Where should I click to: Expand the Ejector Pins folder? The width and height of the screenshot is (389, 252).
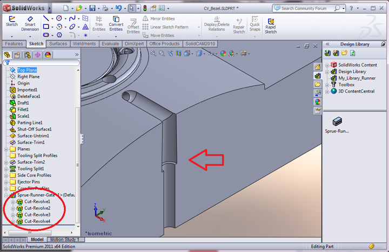pyautogui.click(x=6, y=182)
